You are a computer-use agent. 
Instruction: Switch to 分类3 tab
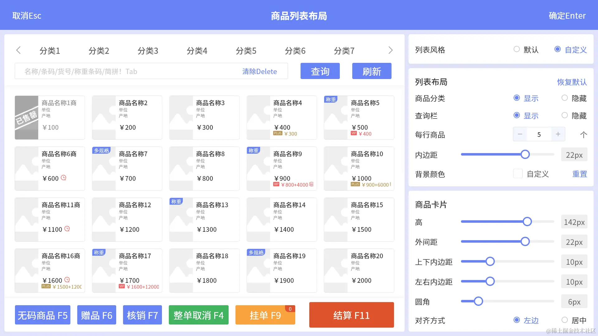point(148,50)
